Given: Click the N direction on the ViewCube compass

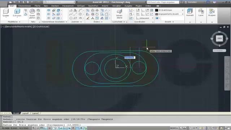Looking at the screenshot, I should (219, 32).
